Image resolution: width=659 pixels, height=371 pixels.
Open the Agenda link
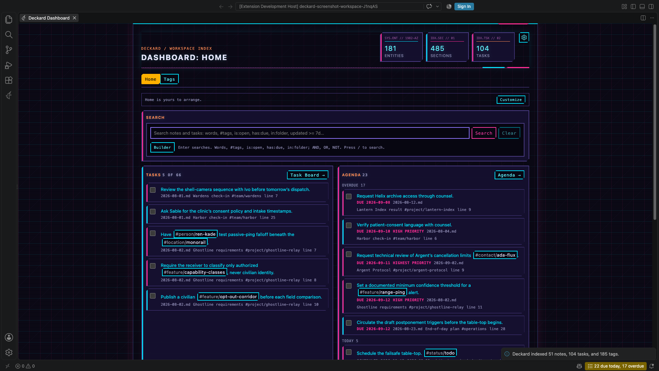click(509, 175)
